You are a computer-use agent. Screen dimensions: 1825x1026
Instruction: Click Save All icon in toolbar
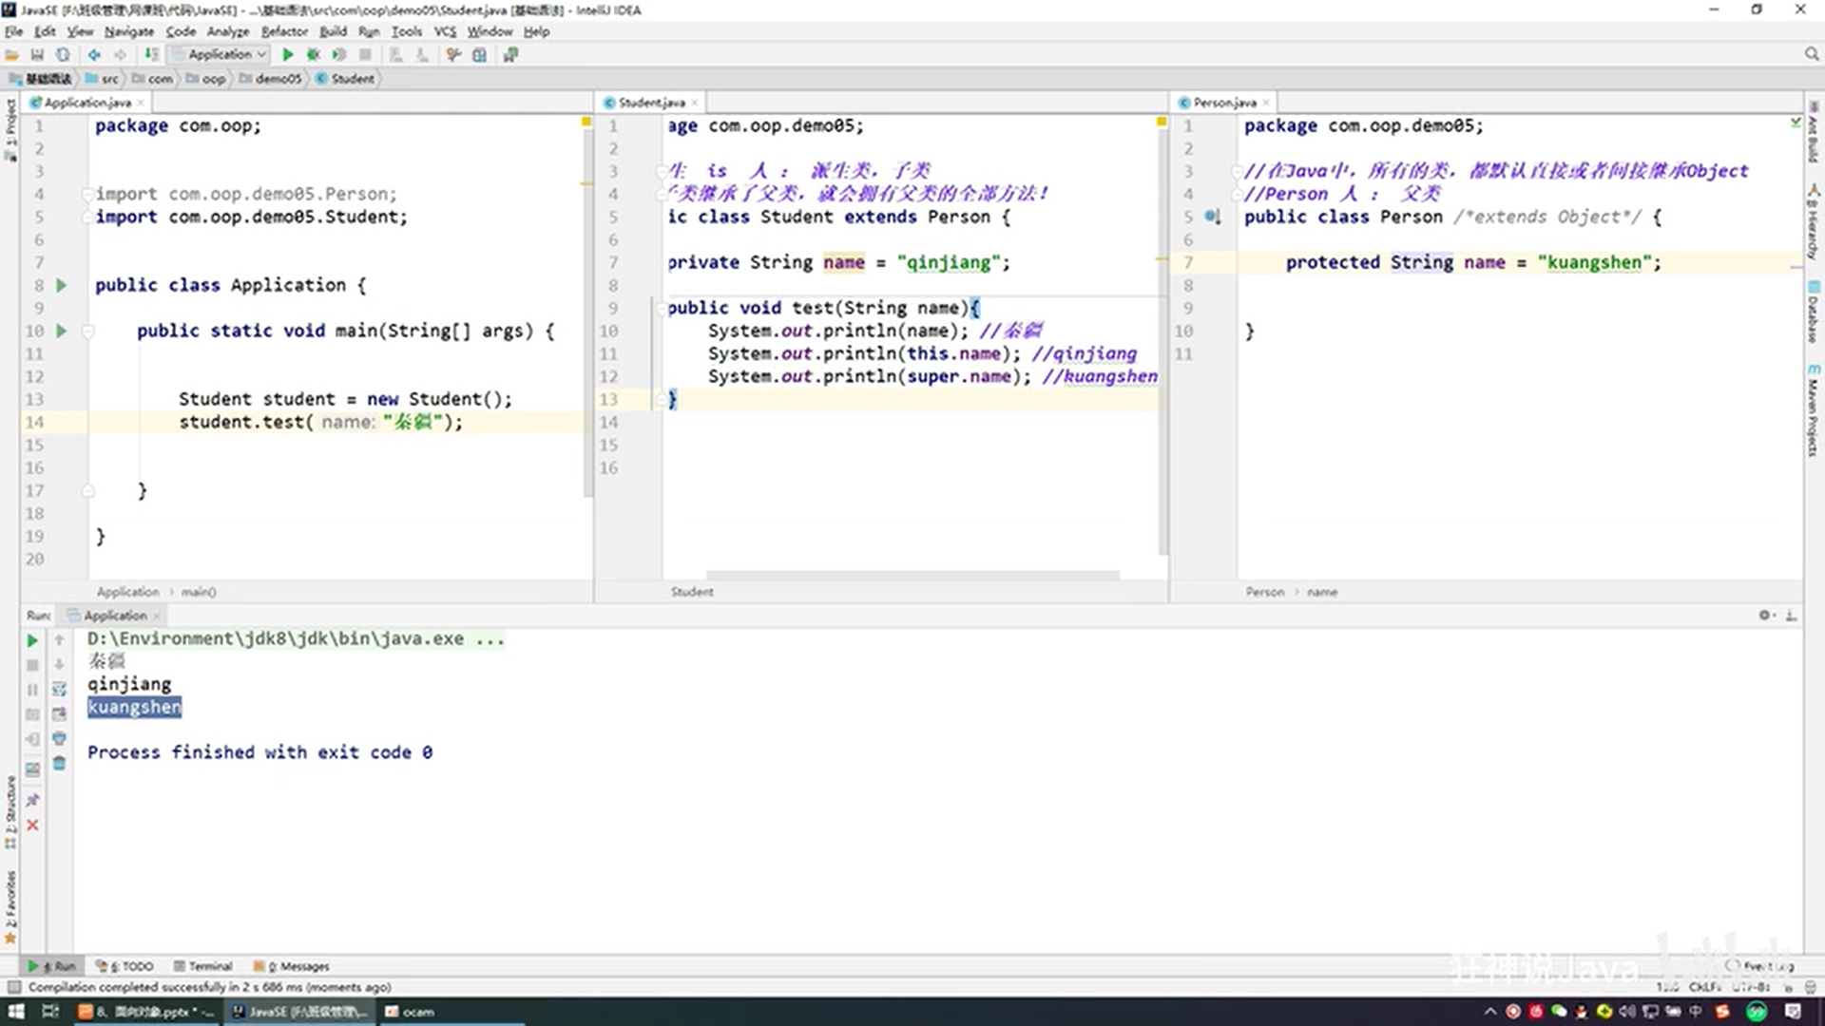(x=37, y=55)
